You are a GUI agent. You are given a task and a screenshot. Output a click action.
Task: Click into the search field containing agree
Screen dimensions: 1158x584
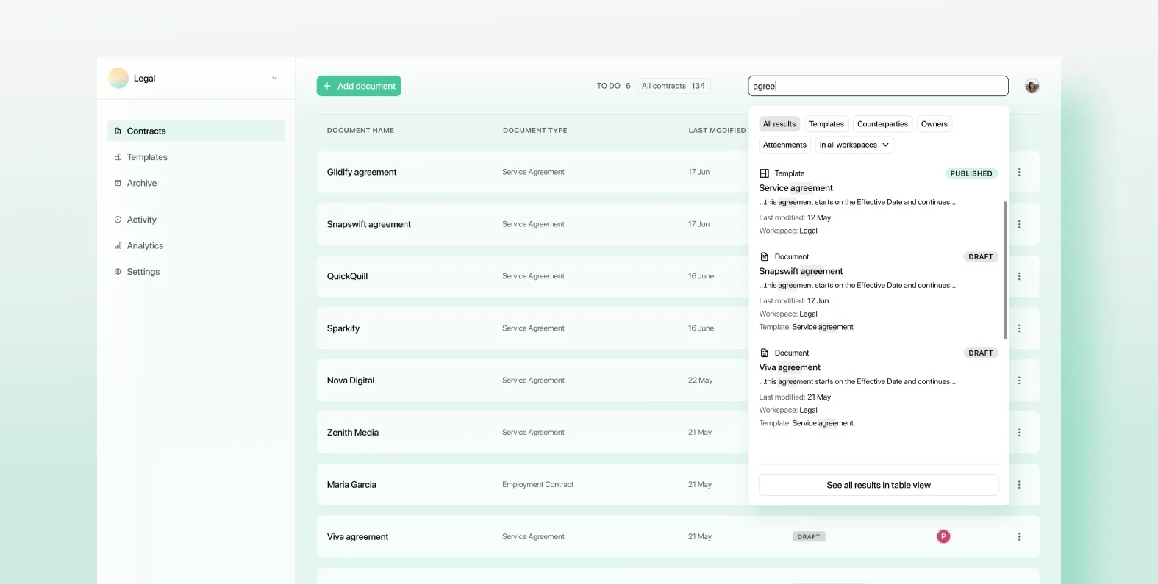pyautogui.click(x=878, y=86)
